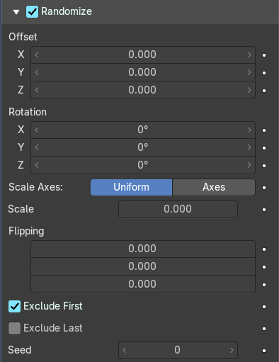Enable Exclude Last checkbox
This screenshot has height=362, width=279.
point(14,329)
